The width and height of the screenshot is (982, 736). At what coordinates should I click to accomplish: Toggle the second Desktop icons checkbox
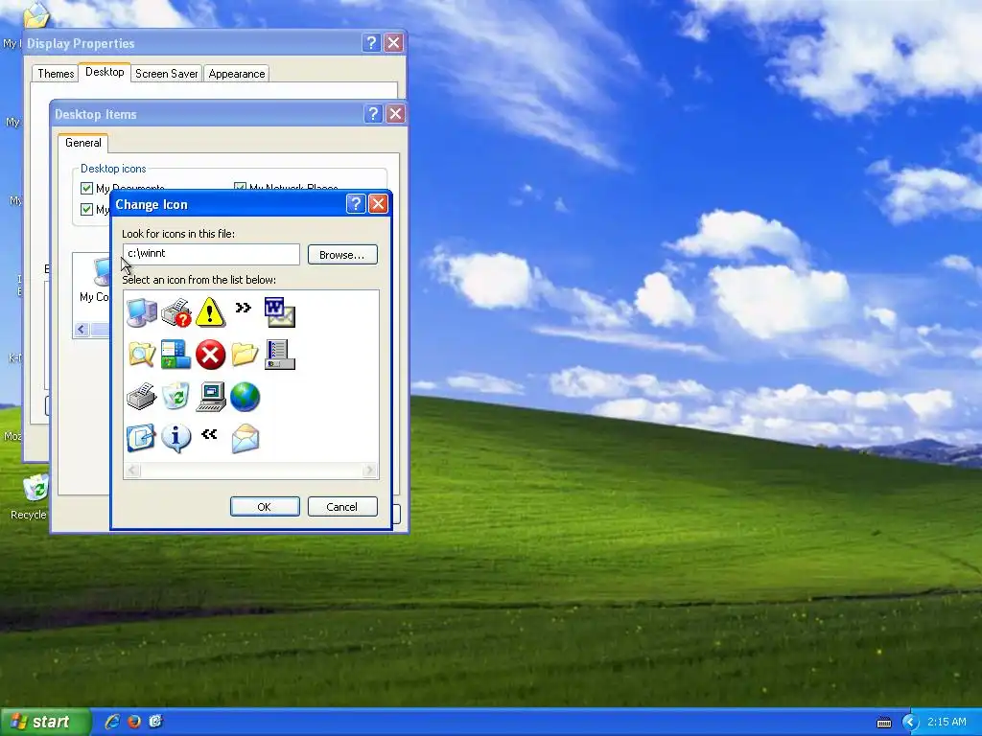87,209
